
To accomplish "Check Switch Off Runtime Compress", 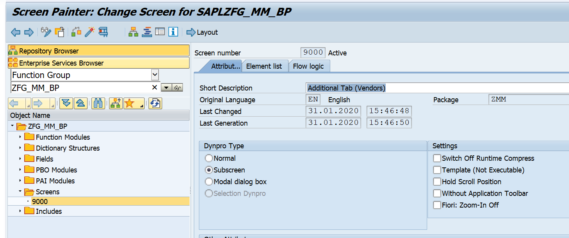I will [437, 158].
